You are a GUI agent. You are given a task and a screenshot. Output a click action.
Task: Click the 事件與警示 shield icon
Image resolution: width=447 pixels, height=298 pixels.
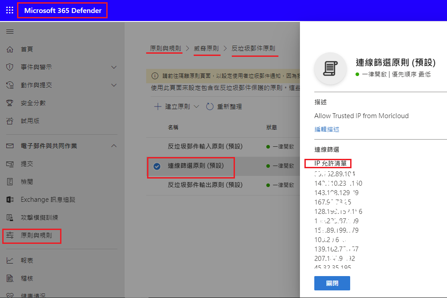click(x=10, y=67)
